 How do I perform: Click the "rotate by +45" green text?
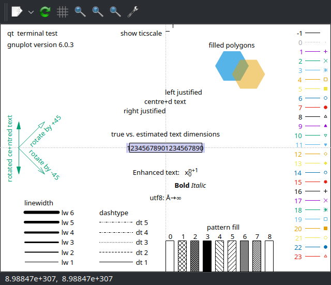tap(46, 131)
